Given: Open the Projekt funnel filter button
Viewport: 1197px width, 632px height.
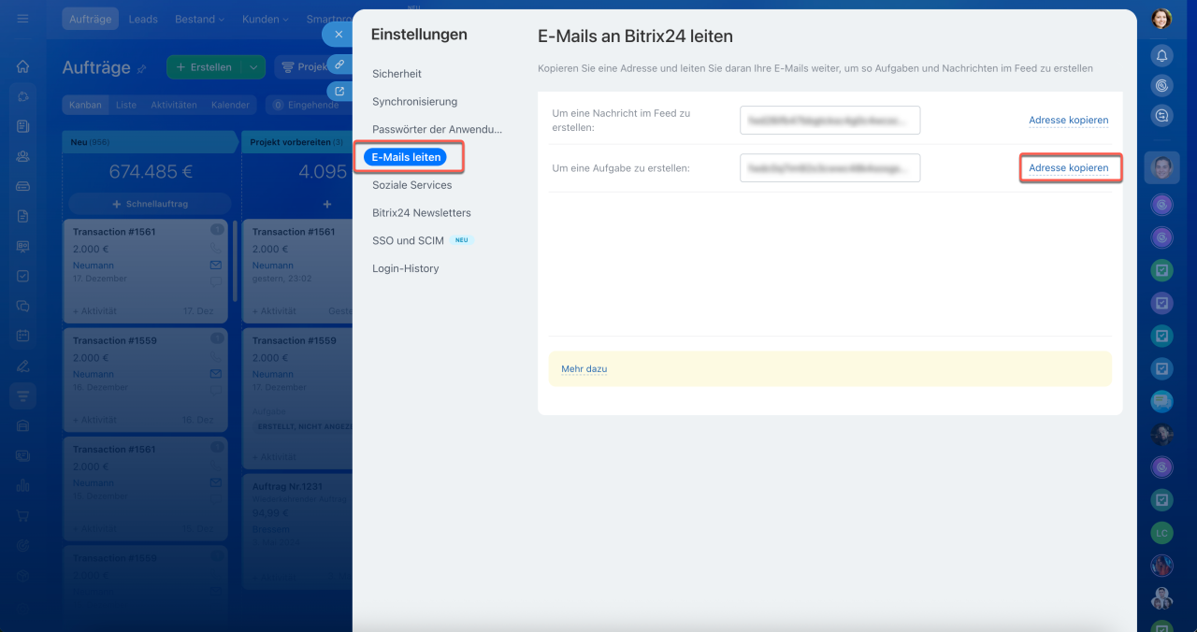Looking at the screenshot, I should 313,67.
